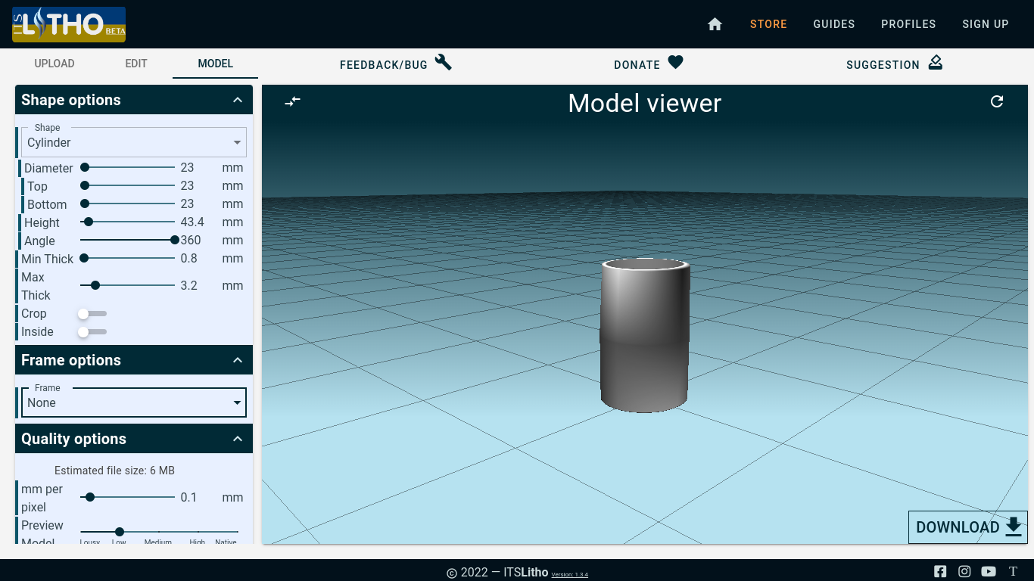Refresh the model viewer
Image resolution: width=1034 pixels, height=581 pixels.
point(997,101)
